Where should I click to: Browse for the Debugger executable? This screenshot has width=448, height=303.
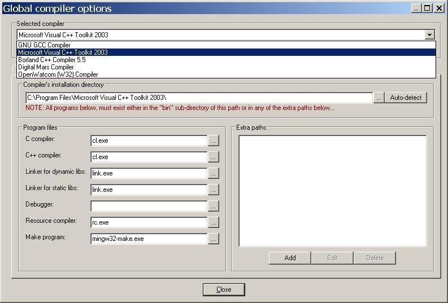coord(213,206)
